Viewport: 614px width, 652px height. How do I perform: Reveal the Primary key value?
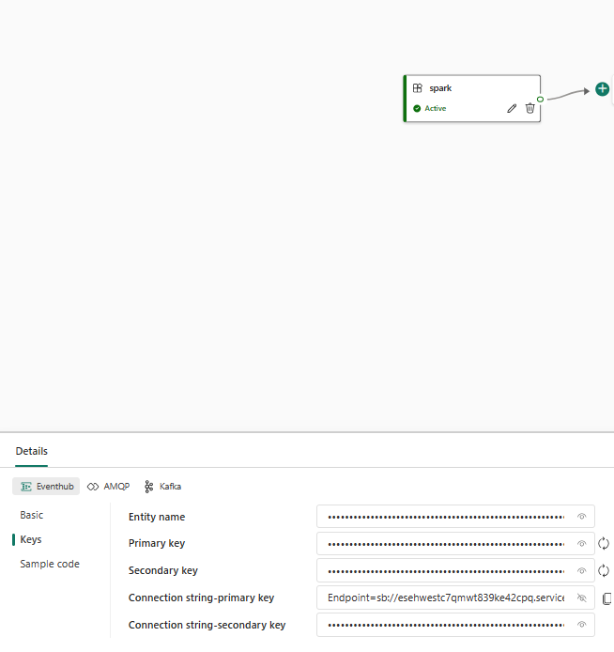point(581,543)
